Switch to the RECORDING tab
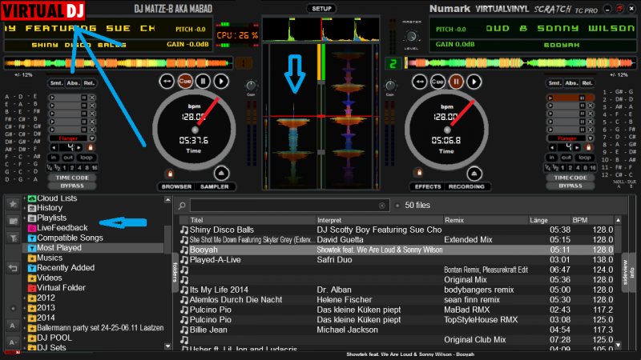The width and height of the screenshot is (641, 360). point(466,186)
